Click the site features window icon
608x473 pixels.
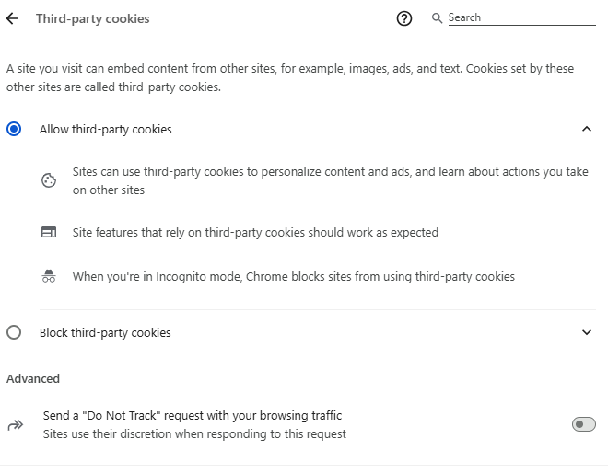coord(50,232)
